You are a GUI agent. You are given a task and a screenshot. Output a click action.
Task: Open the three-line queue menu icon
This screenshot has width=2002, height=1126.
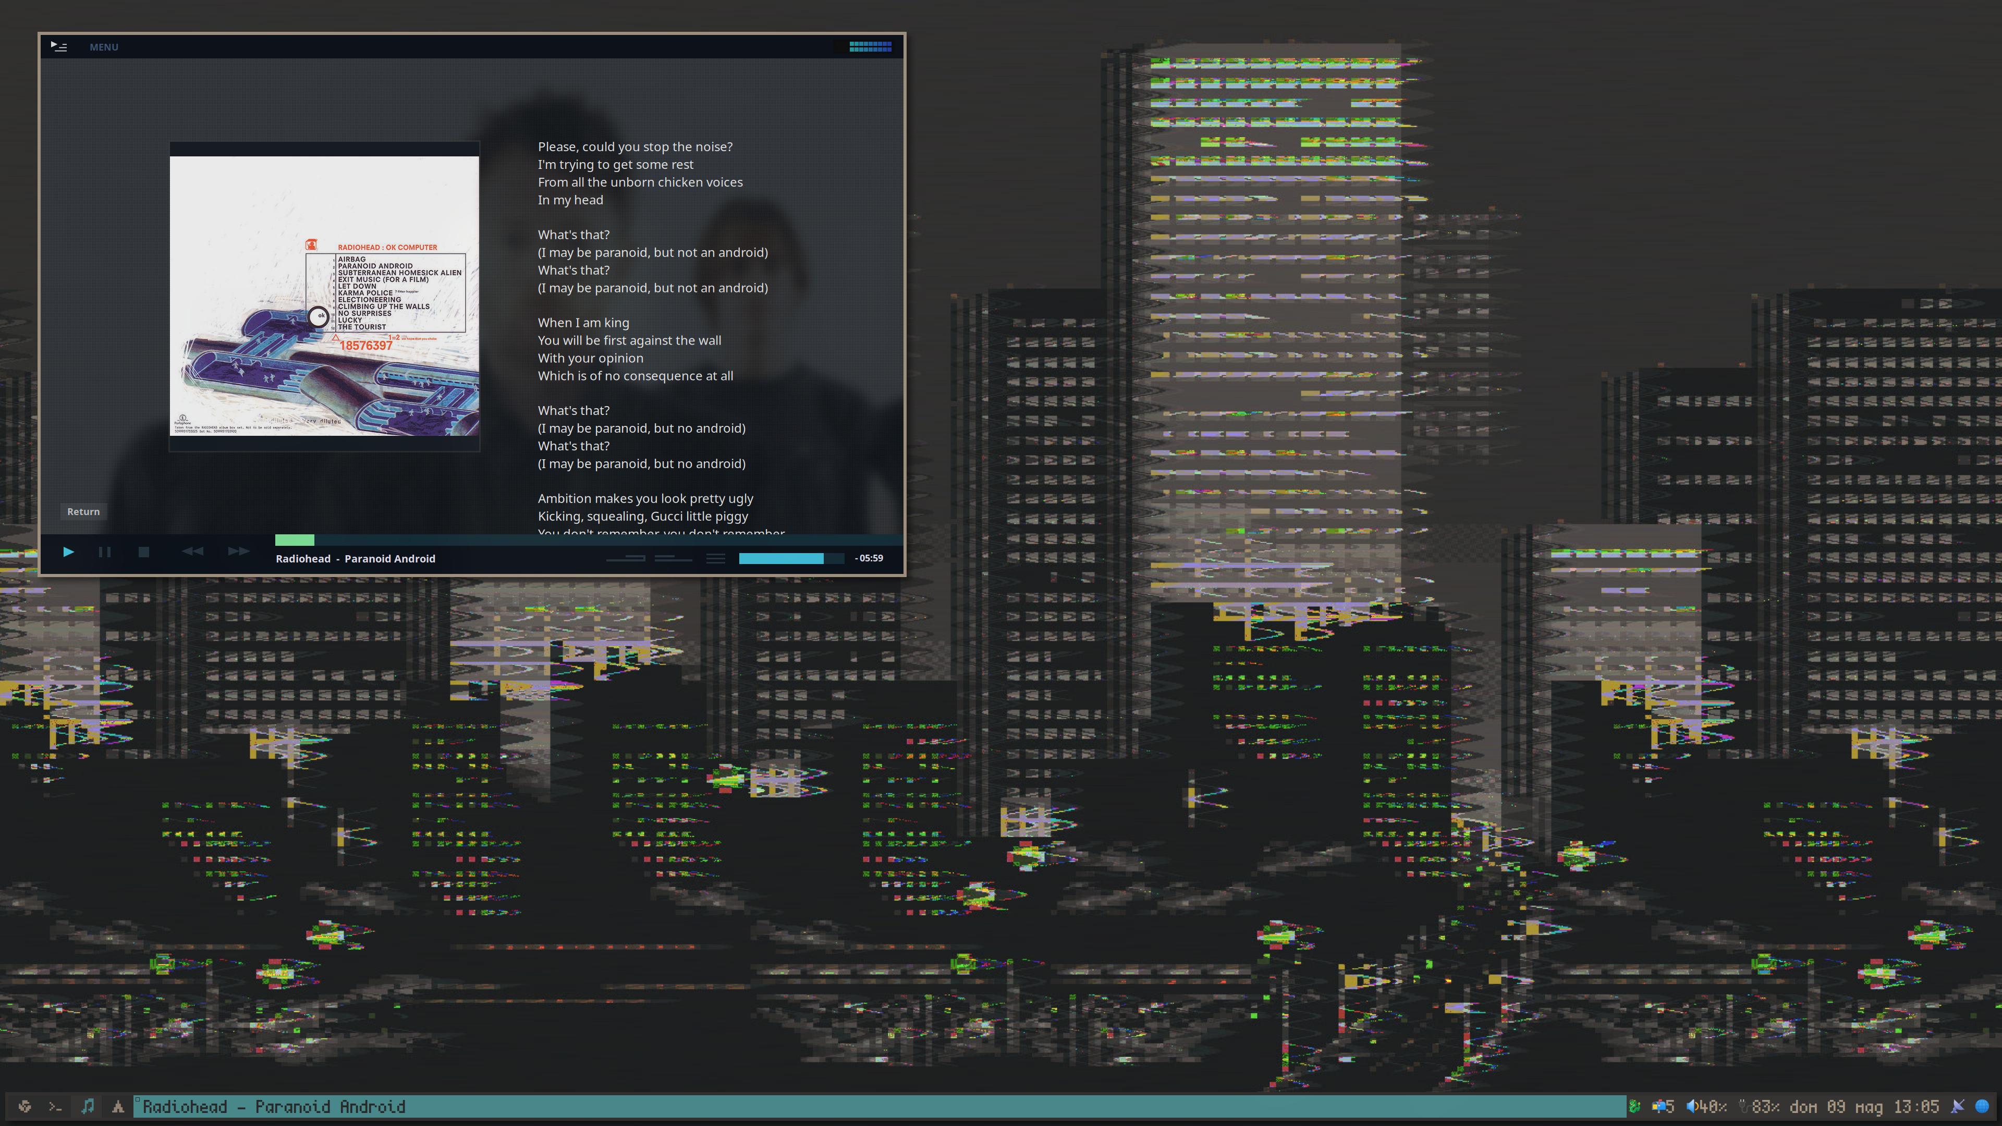716,558
